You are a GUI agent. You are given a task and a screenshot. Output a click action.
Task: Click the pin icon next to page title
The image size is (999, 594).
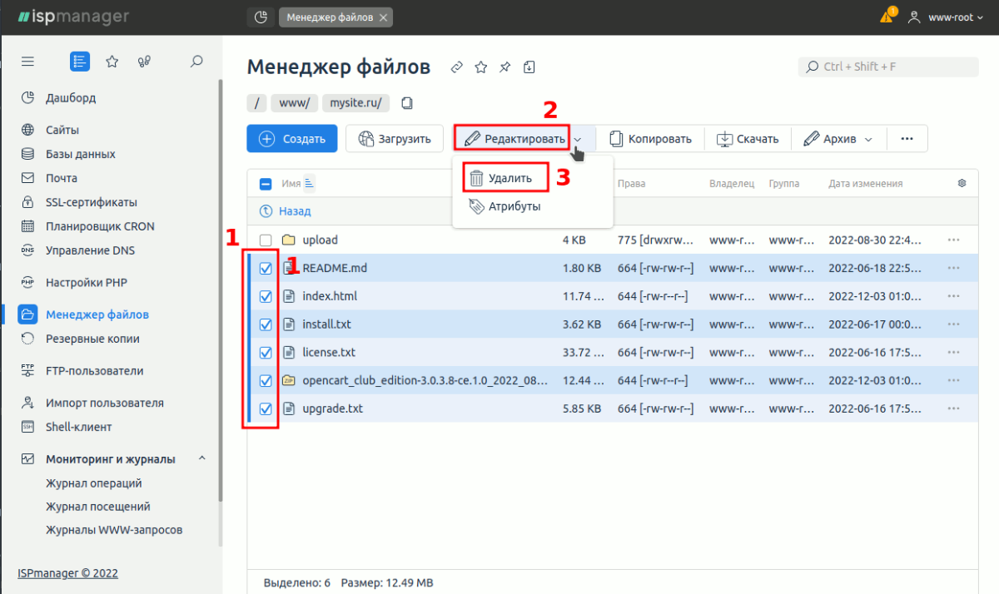pos(504,67)
